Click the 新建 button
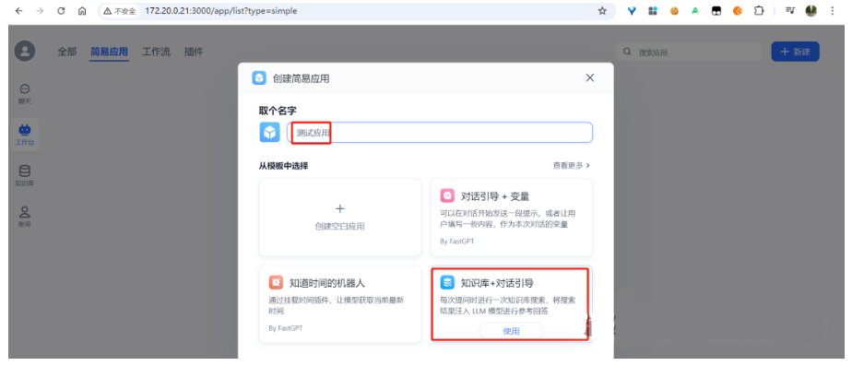The height and width of the screenshot is (366, 852). 795,52
